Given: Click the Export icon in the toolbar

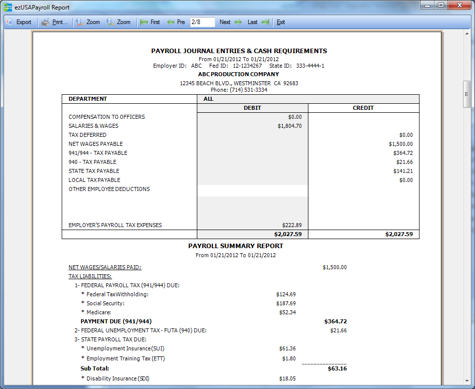Looking at the screenshot, I should pos(10,22).
